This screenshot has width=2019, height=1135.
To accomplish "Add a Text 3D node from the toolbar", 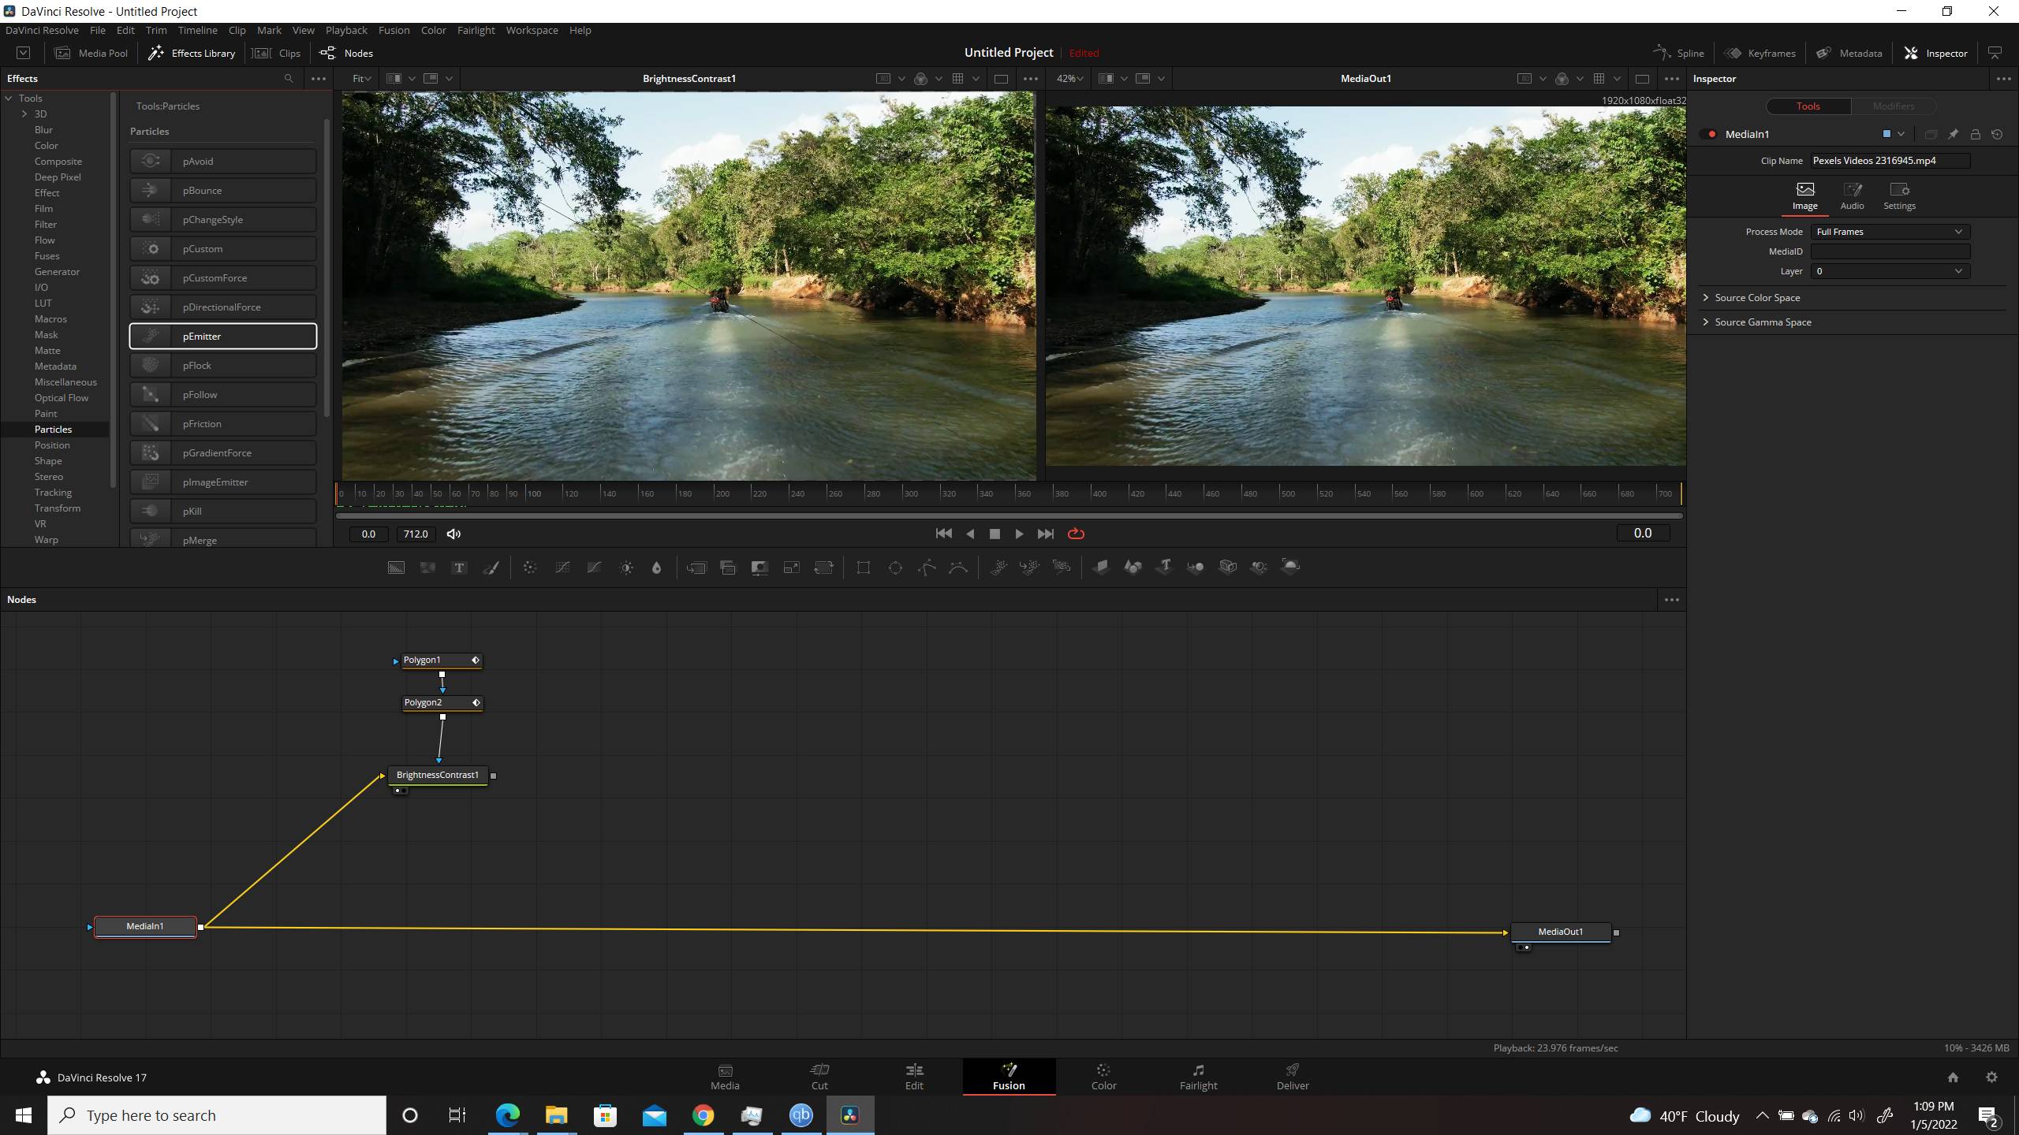I will pyautogui.click(x=1164, y=567).
